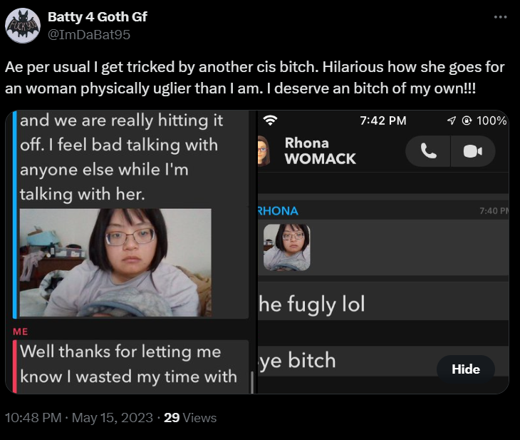Click the Wi-Fi status icon
The height and width of the screenshot is (440, 520).
(270, 121)
